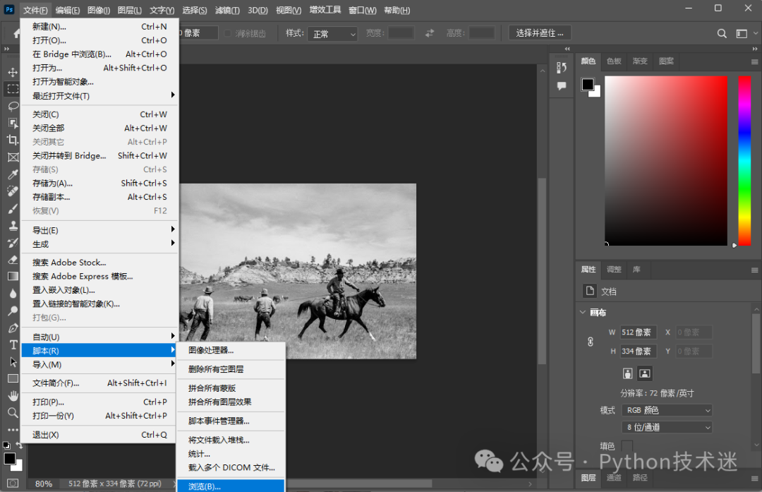This screenshot has width=762, height=492.
Task: Select the Move tool
Action: point(13,73)
